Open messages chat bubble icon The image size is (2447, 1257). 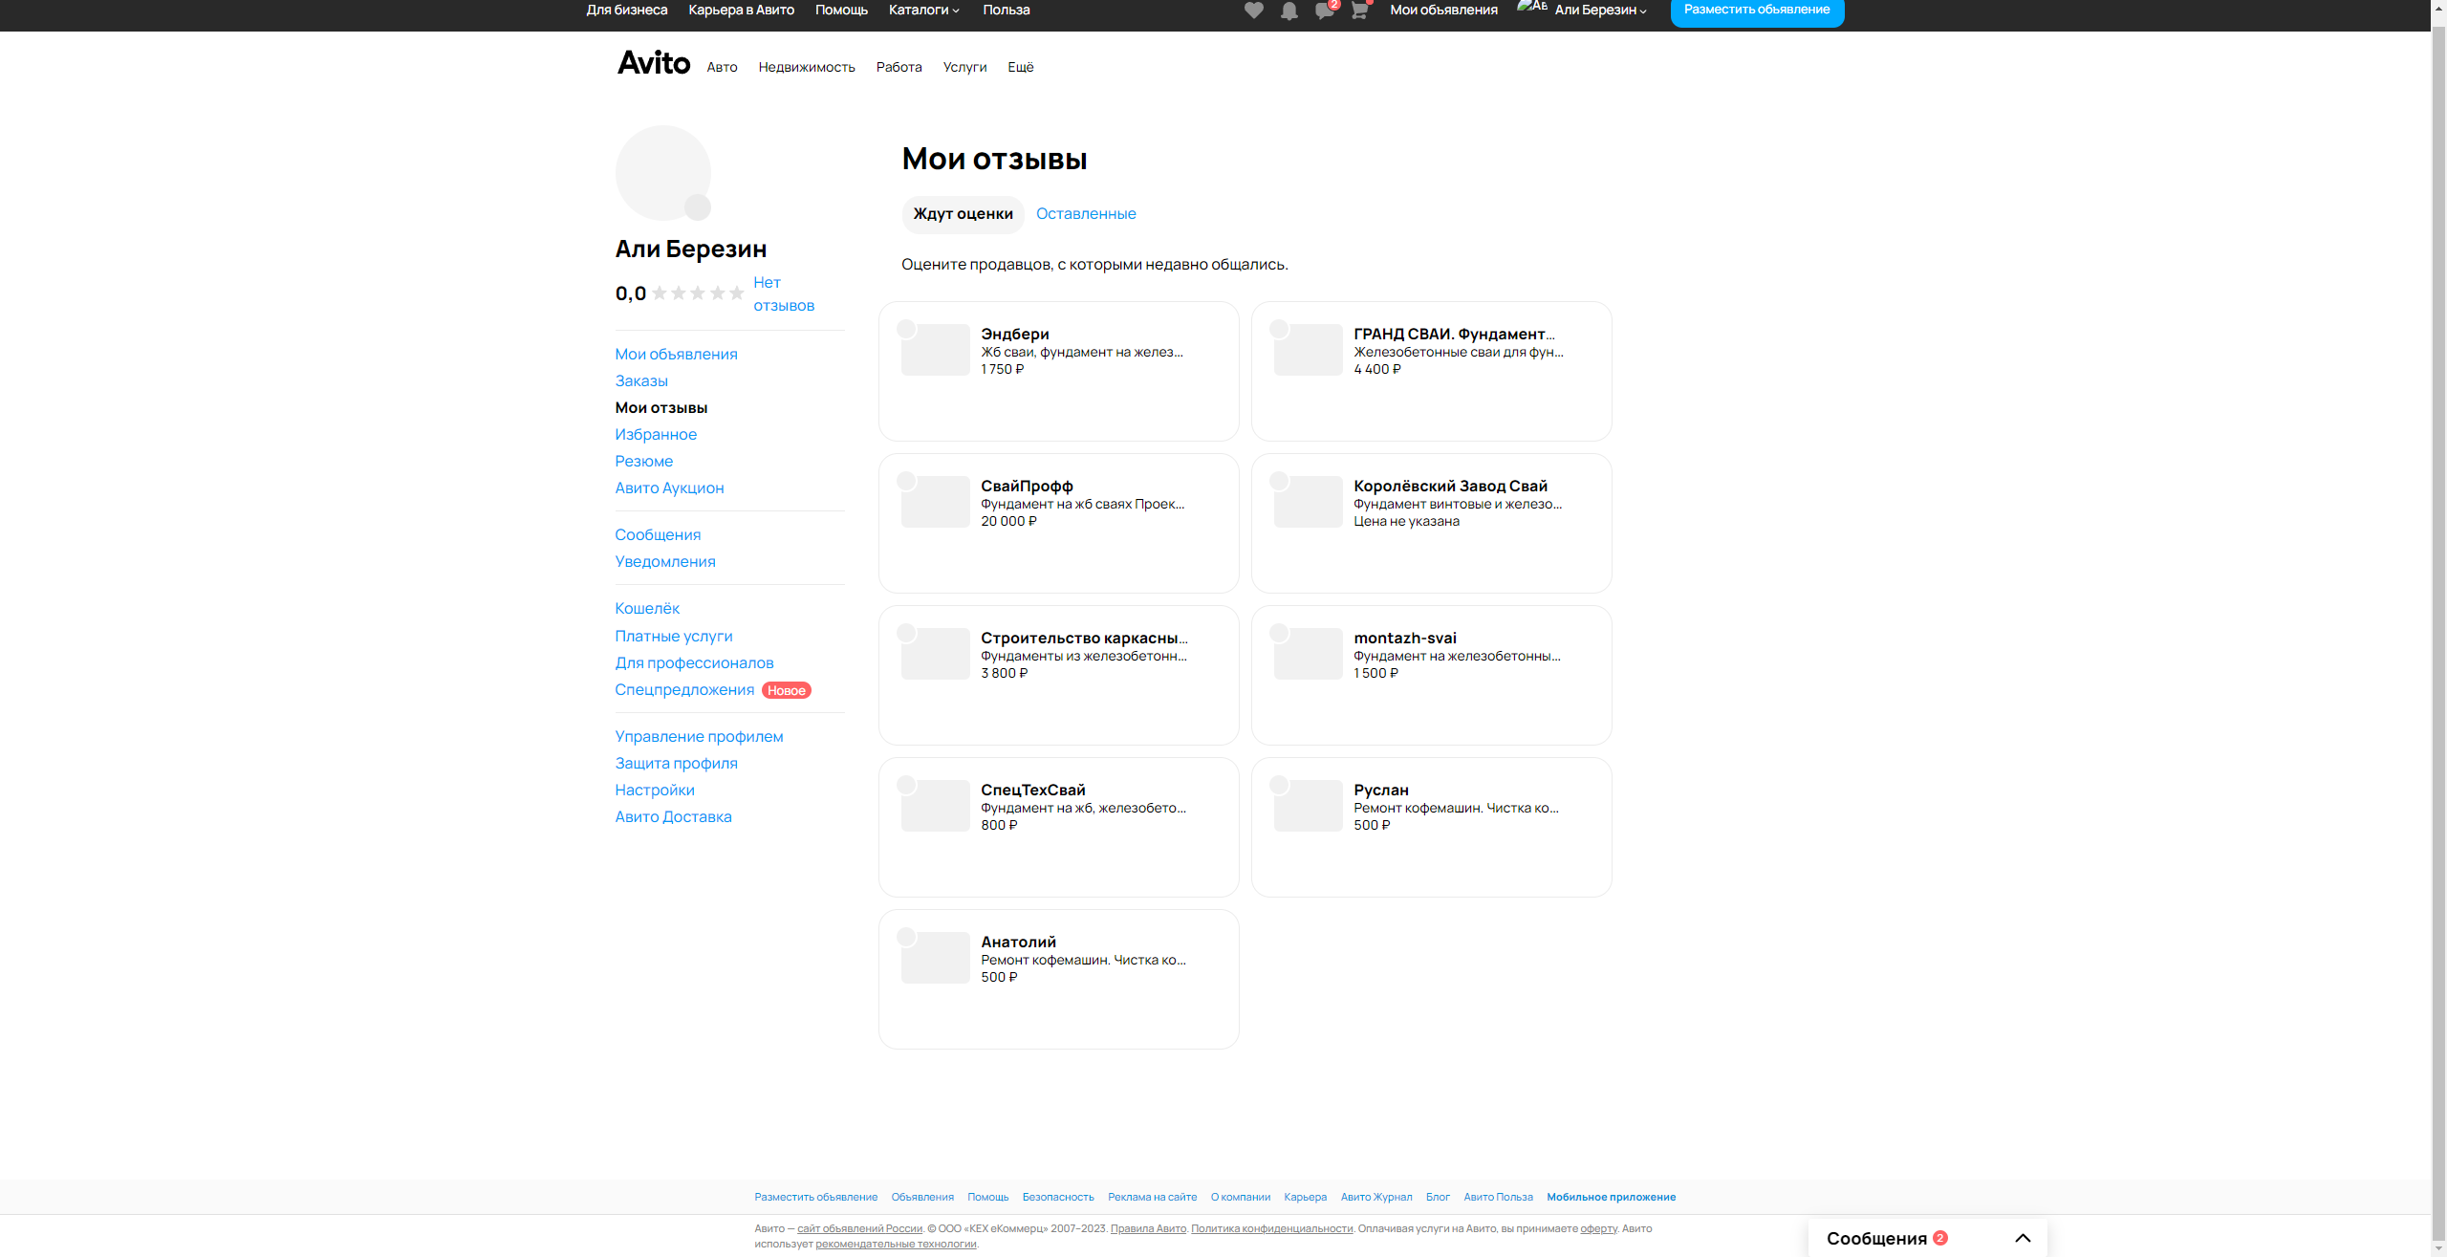1324,11
